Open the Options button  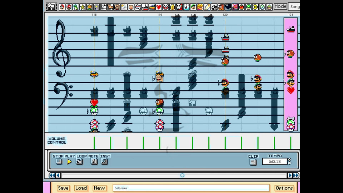coord(284,188)
